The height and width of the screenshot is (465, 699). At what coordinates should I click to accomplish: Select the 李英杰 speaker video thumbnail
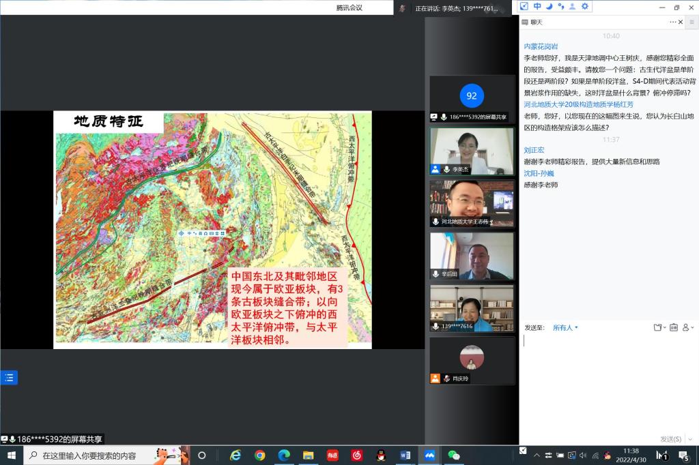[471, 151]
